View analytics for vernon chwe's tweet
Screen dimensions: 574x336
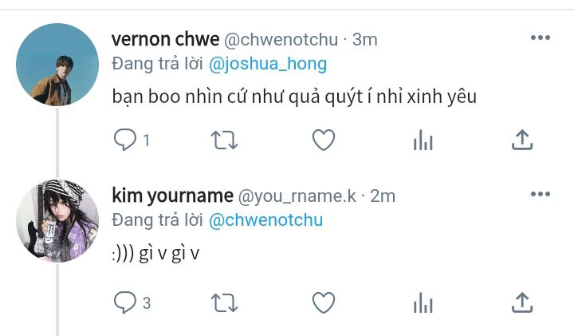pos(423,140)
